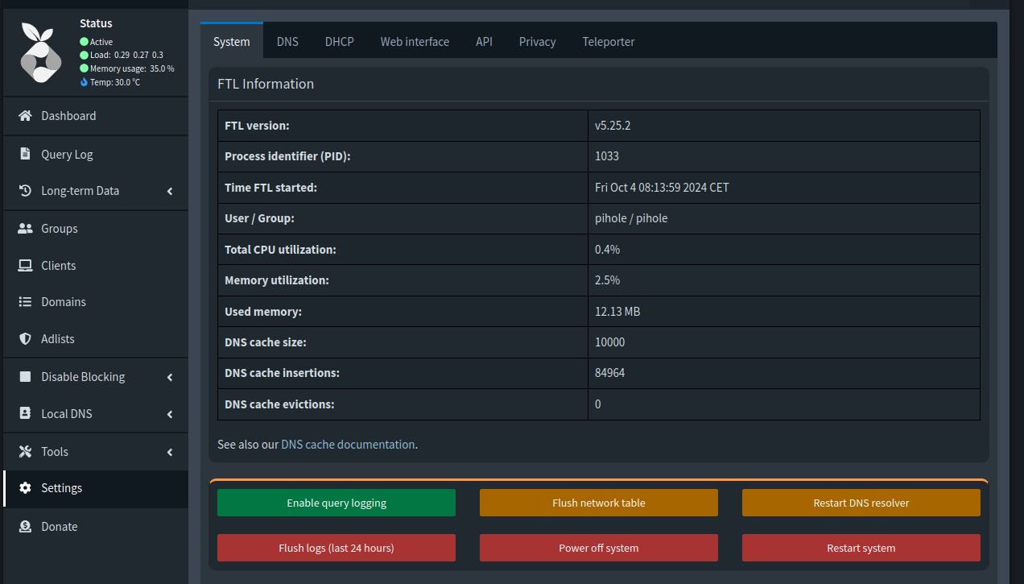Click the 'Time FTL started:' label
1024x584 pixels.
click(270, 188)
